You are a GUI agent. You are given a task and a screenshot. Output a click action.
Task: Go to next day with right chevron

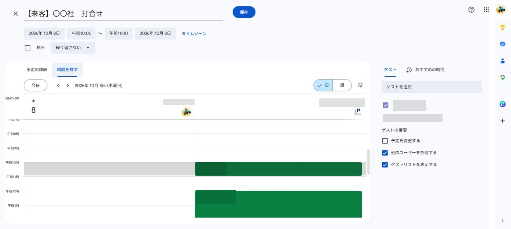pos(67,86)
